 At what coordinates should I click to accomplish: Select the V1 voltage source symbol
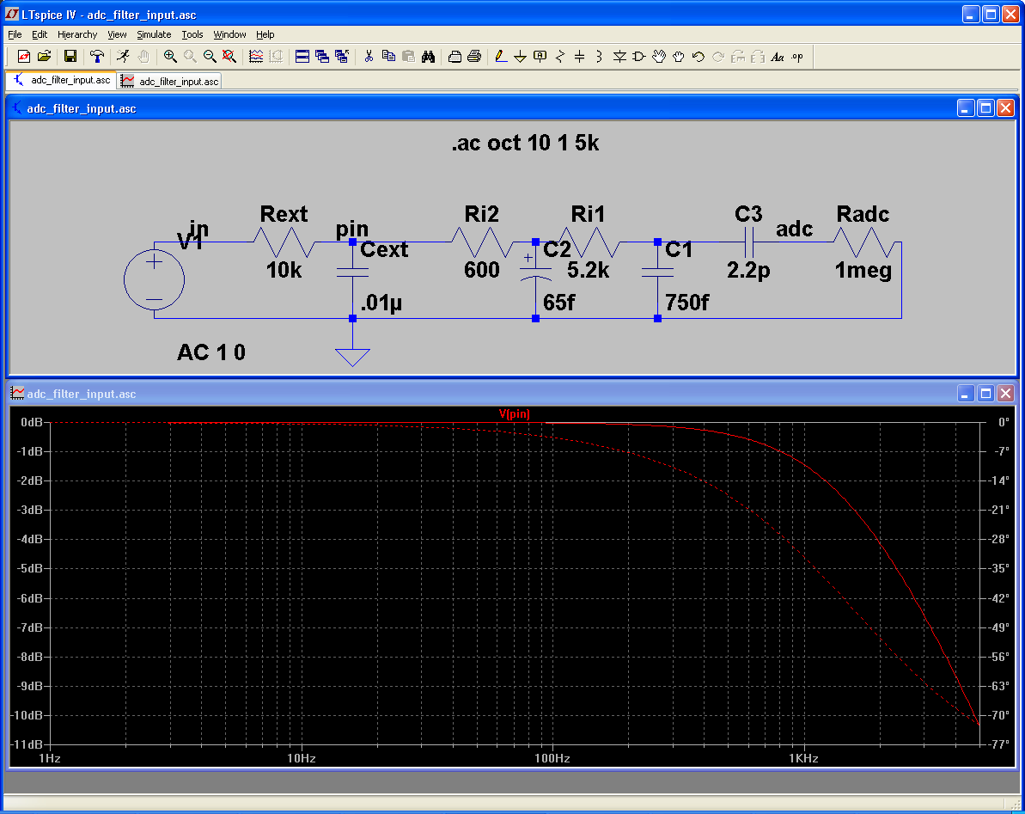coord(154,279)
